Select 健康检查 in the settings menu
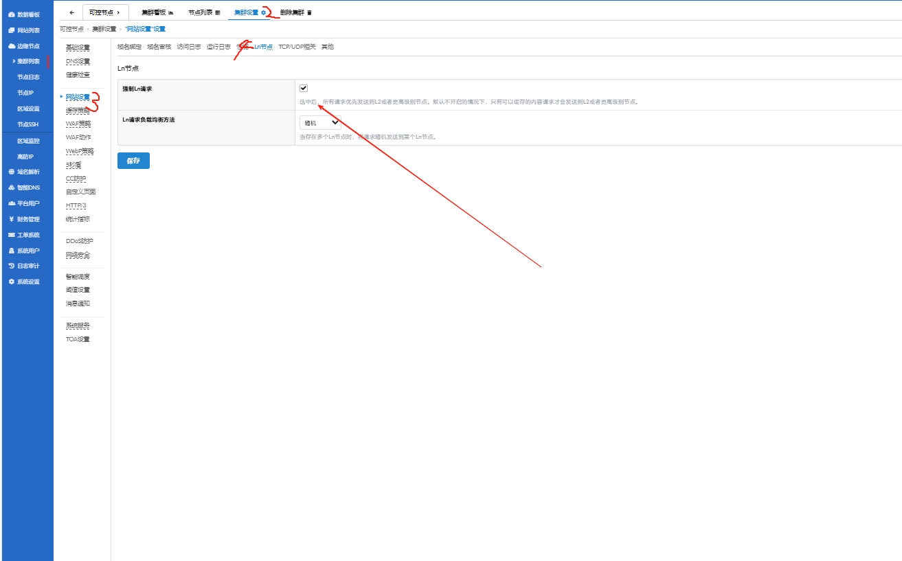Image resolution: width=902 pixels, height=561 pixels. 78,74
